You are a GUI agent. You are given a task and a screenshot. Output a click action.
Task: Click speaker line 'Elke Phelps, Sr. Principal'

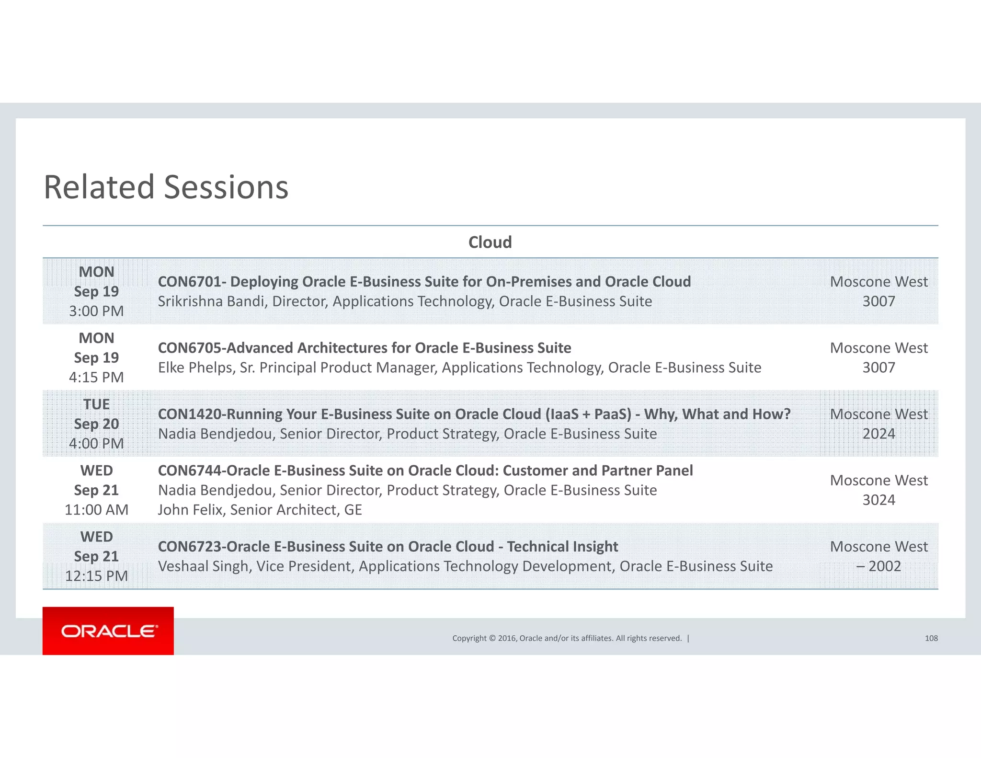click(x=460, y=368)
